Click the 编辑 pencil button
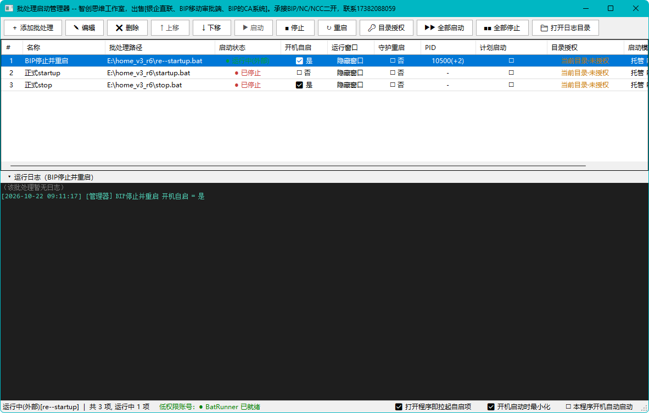649x413 pixels. tap(85, 27)
